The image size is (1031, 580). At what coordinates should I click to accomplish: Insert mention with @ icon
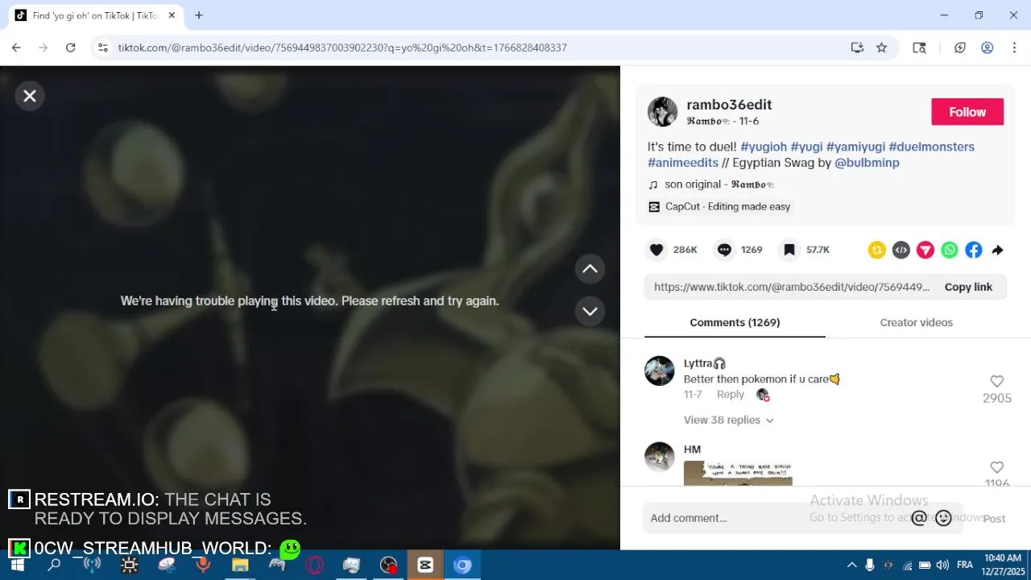coord(918,518)
